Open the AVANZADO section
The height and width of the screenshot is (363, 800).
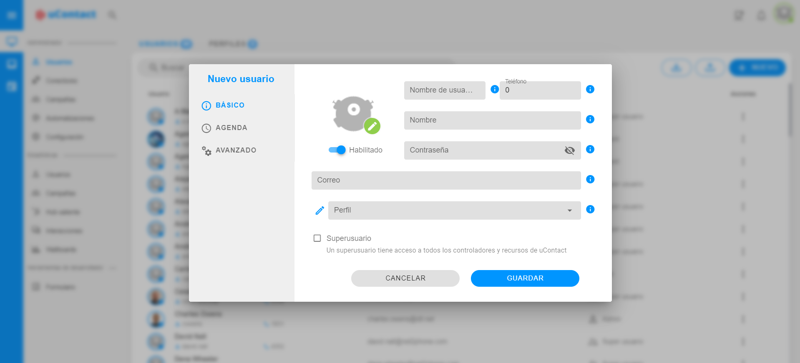point(229,150)
